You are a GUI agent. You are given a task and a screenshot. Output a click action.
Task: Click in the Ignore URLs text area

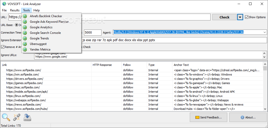click(148, 55)
